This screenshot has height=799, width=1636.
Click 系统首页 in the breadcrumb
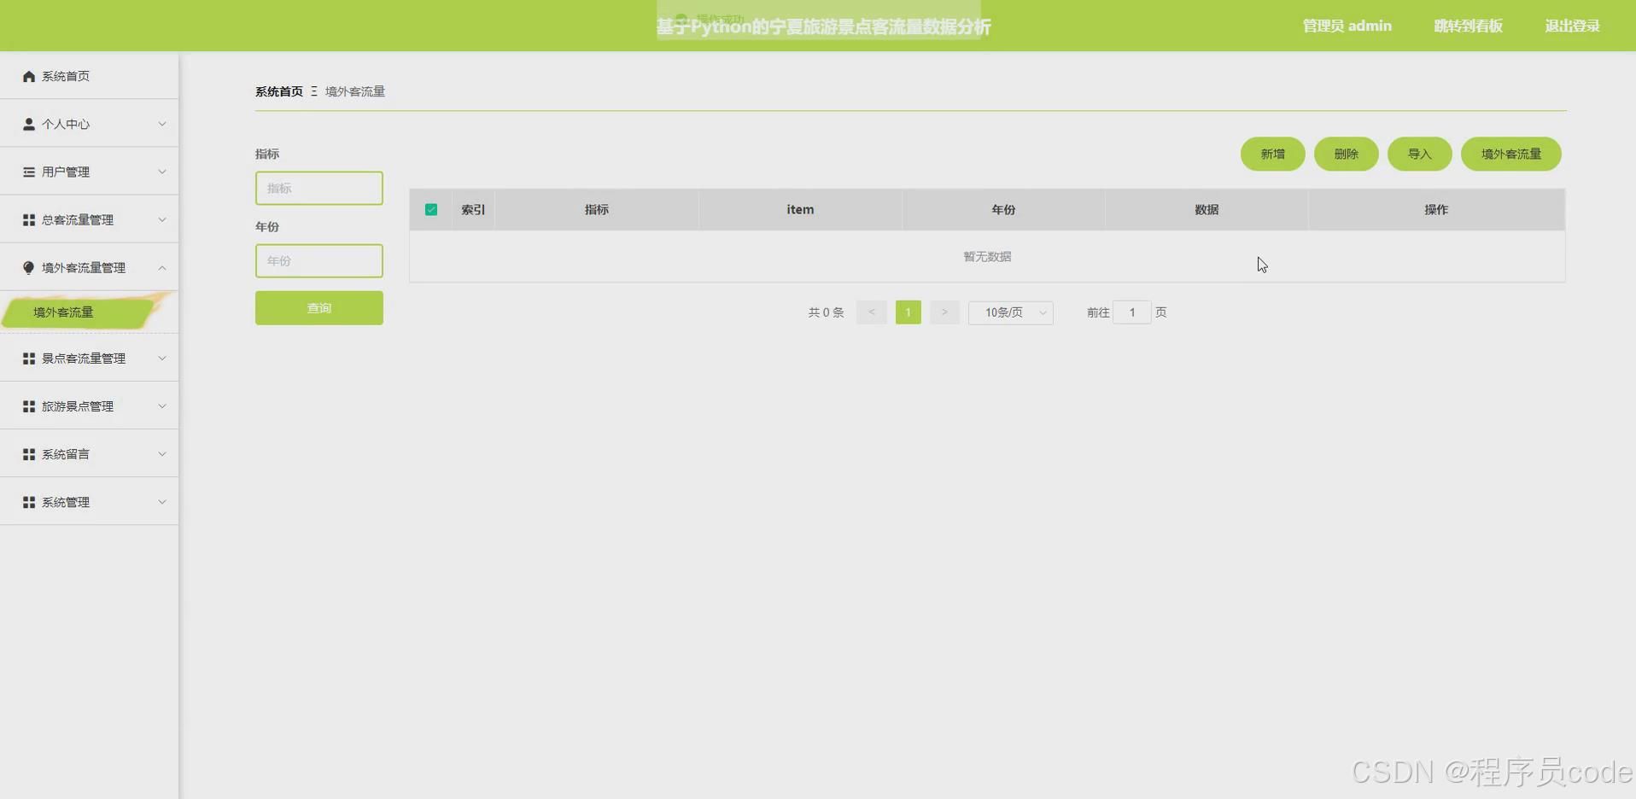[x=279, y=91]
